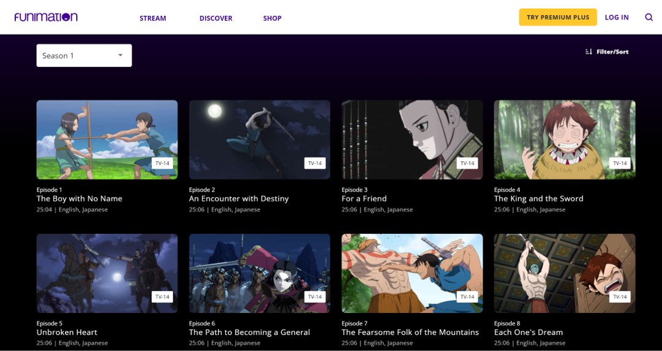Open the STREAM menu
662x351 pixels.
pos(153,18)
